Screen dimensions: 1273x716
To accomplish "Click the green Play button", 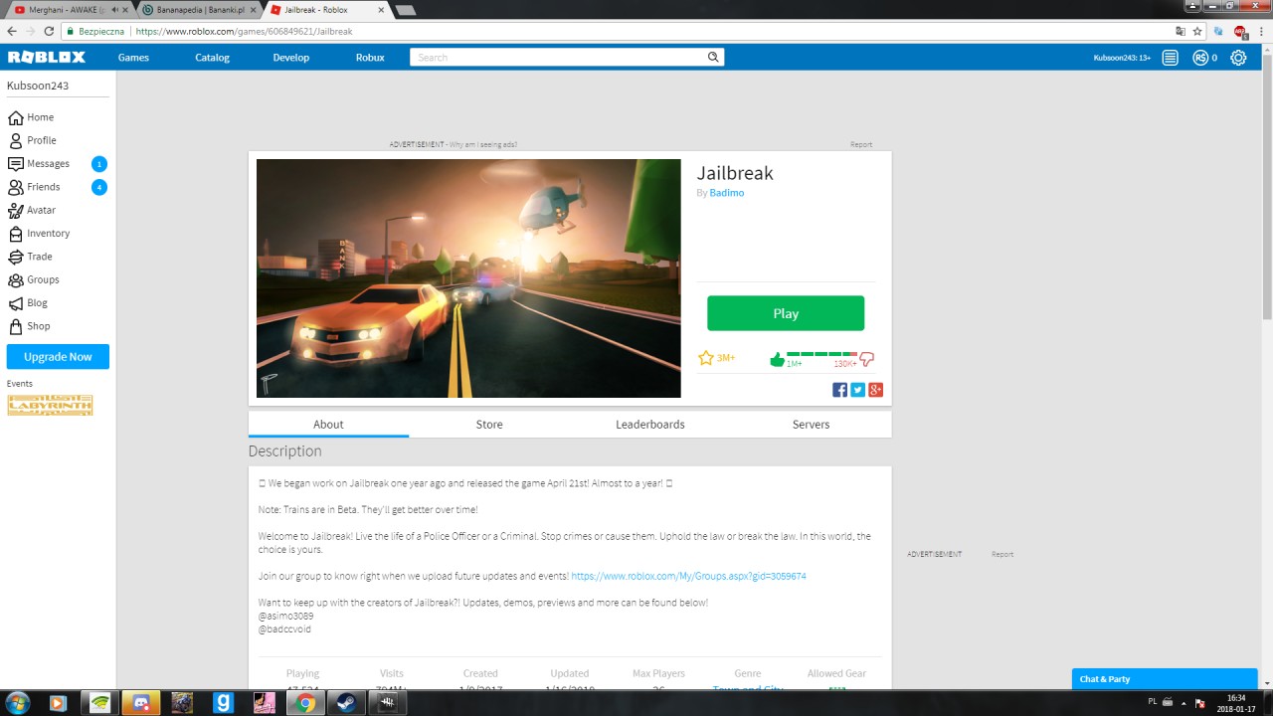I will pyautogui.click(x=786, y=313).
